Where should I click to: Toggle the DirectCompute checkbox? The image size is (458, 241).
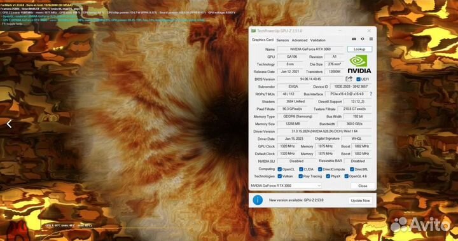pyautogui.click(x=320, y=169)
